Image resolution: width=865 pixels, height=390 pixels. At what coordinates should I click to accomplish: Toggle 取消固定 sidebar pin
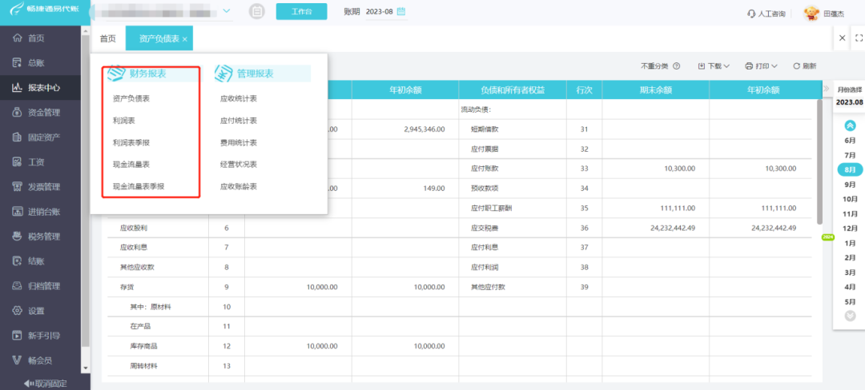[x=45, y=383]
